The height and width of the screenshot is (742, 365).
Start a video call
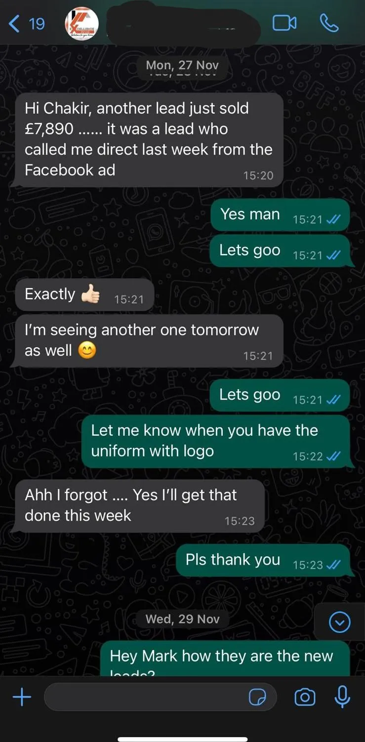coord(284,23)
